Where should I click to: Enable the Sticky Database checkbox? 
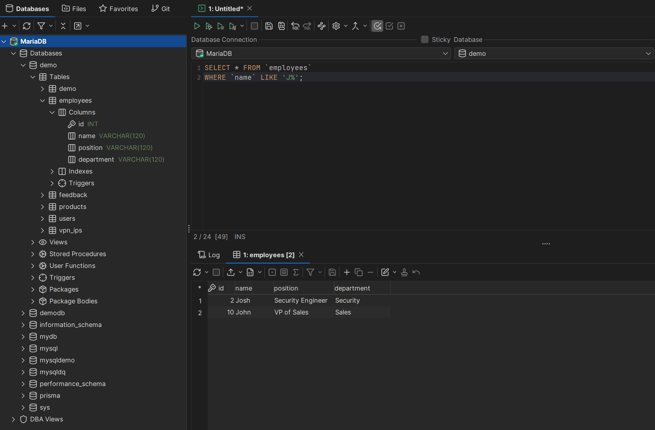click(424, 39)
